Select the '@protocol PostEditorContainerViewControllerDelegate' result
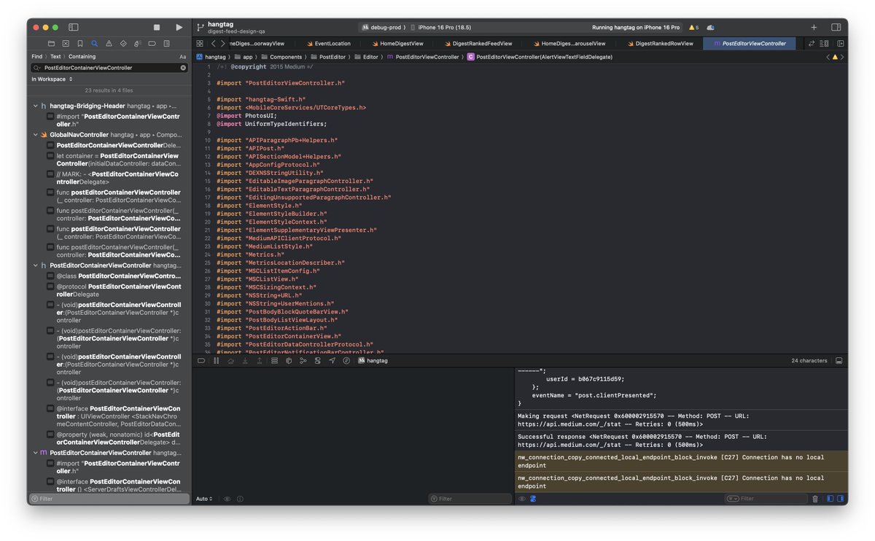 [113, 291]
